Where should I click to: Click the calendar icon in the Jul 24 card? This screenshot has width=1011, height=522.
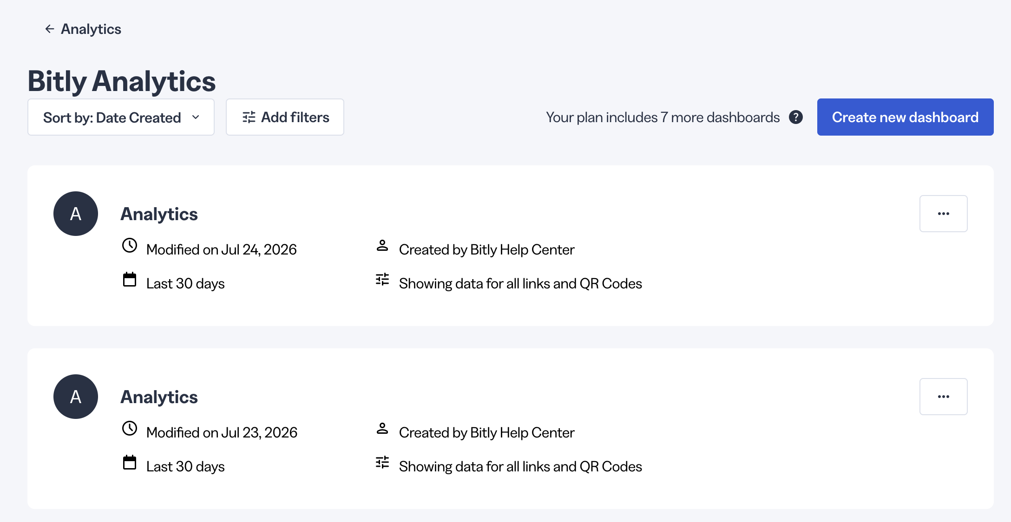[x=130, y=280]
